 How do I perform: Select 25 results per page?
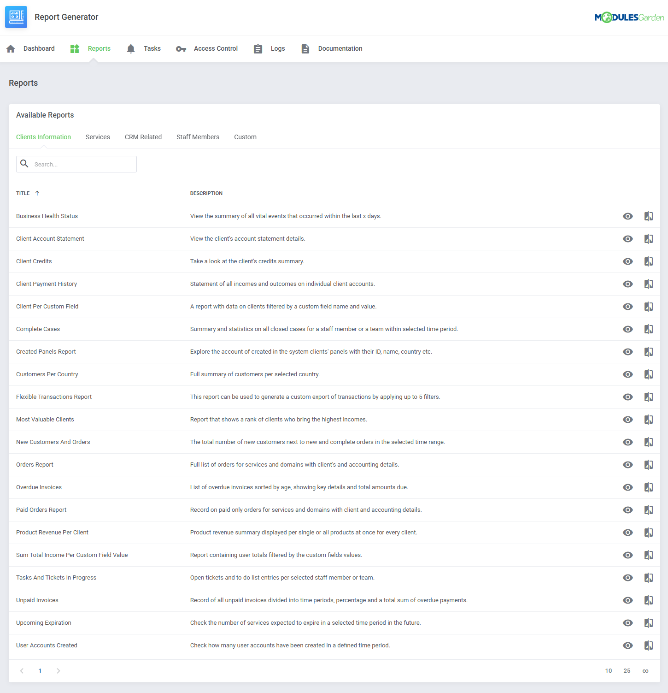[x=627, y=670]
